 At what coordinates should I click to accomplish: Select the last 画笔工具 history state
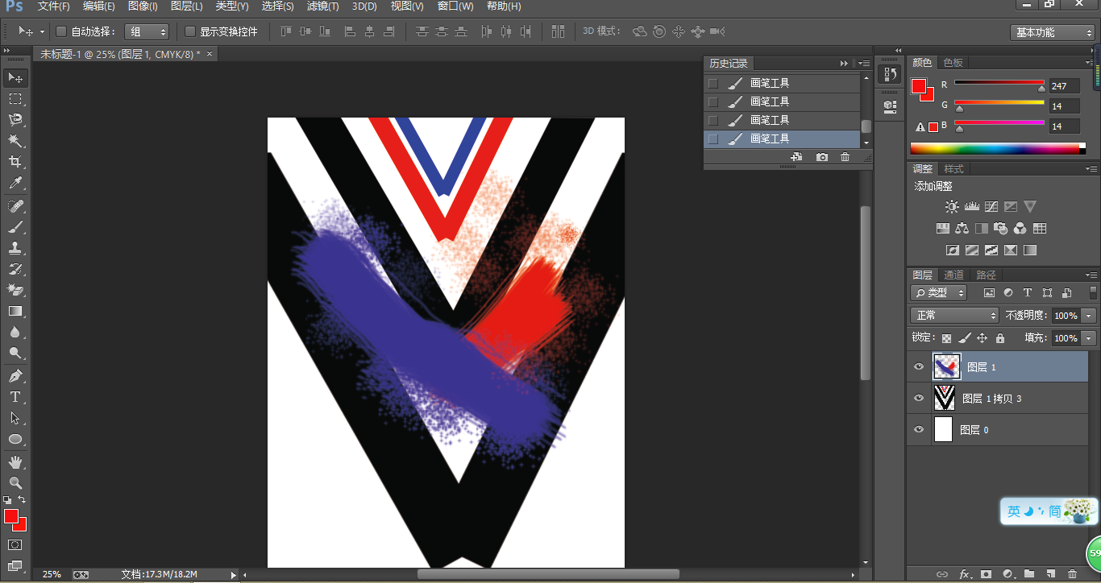782,139
